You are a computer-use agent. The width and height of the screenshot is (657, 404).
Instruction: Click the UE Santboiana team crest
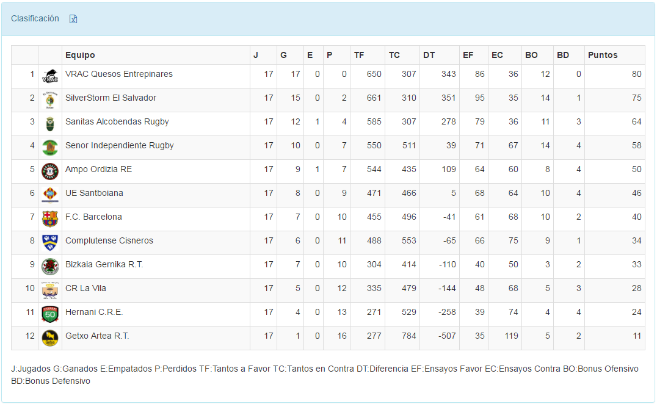click(x=50, y=195)
